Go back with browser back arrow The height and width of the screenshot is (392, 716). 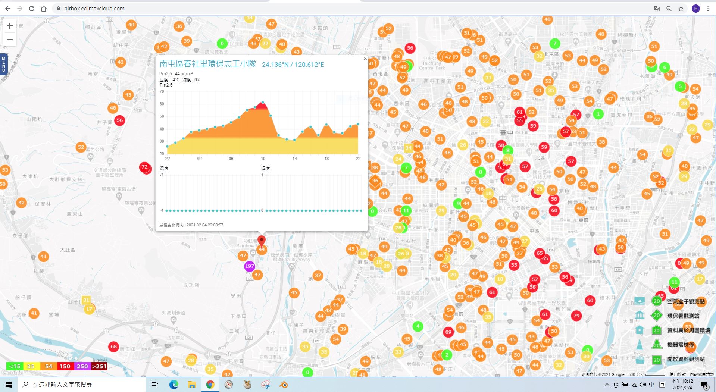pos(8,9)
